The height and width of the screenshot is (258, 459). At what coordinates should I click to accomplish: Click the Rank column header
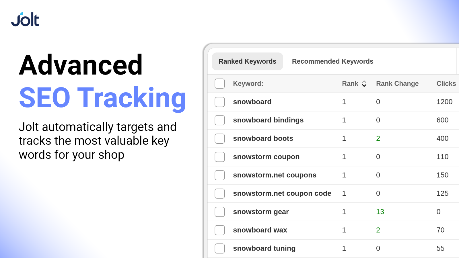[350, 84]
